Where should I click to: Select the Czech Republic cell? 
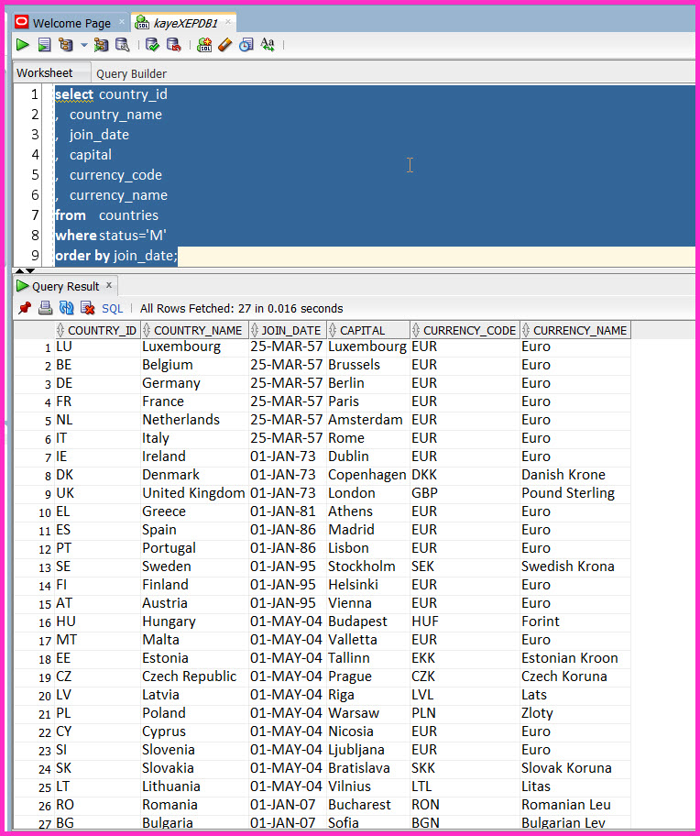(194, 676)
